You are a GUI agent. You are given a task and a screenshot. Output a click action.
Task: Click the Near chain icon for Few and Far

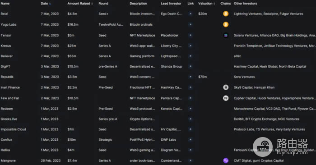click(x=226, y=98)
